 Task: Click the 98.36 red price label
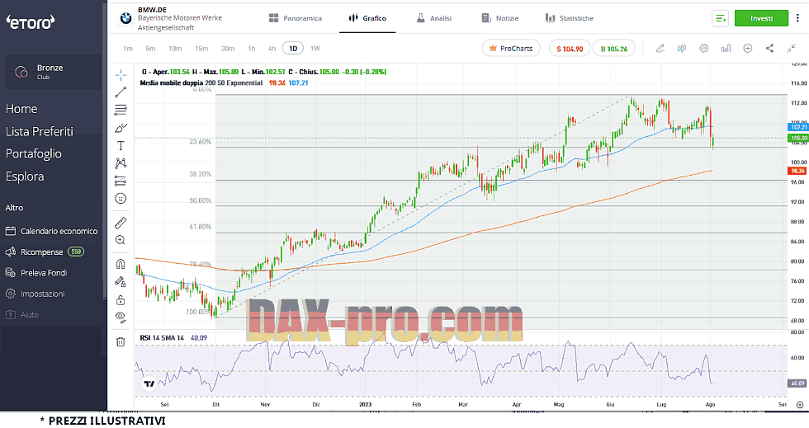[799, 171]
